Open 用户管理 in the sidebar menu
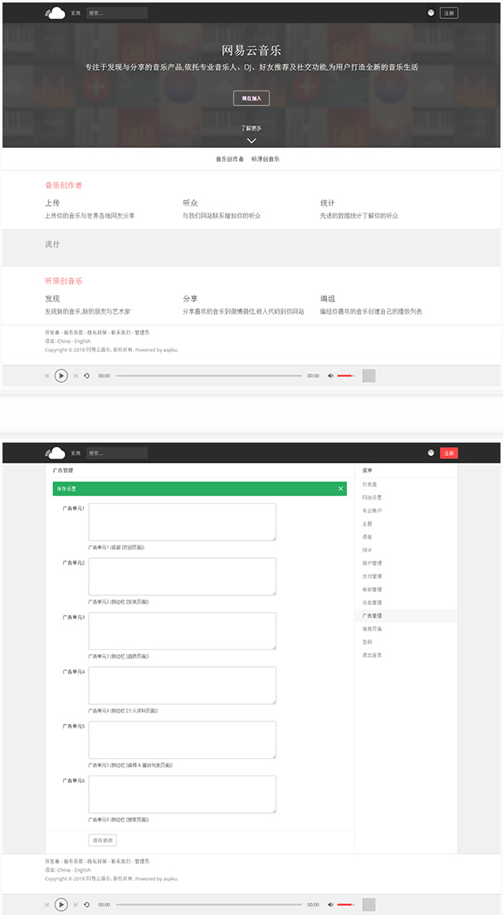 point(371,563)
